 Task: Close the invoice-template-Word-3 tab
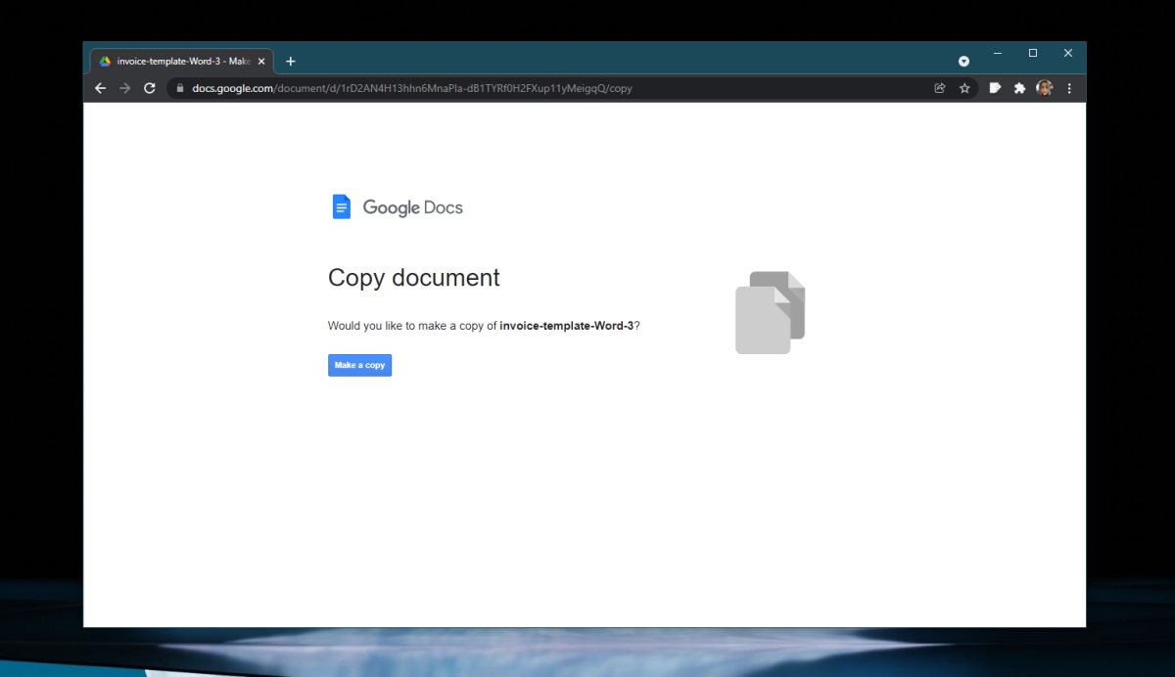(x=261, y=61)
